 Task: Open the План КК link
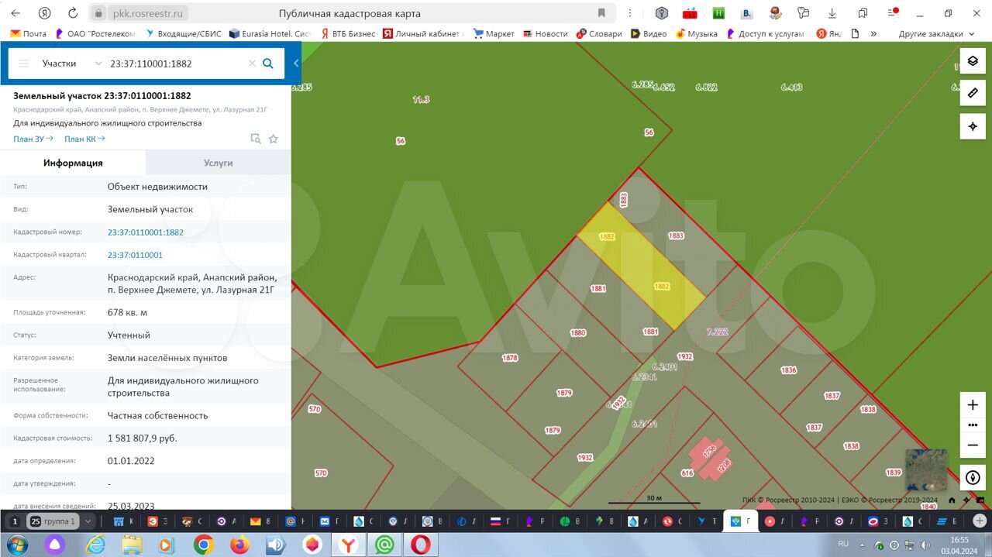click(84, 139)
